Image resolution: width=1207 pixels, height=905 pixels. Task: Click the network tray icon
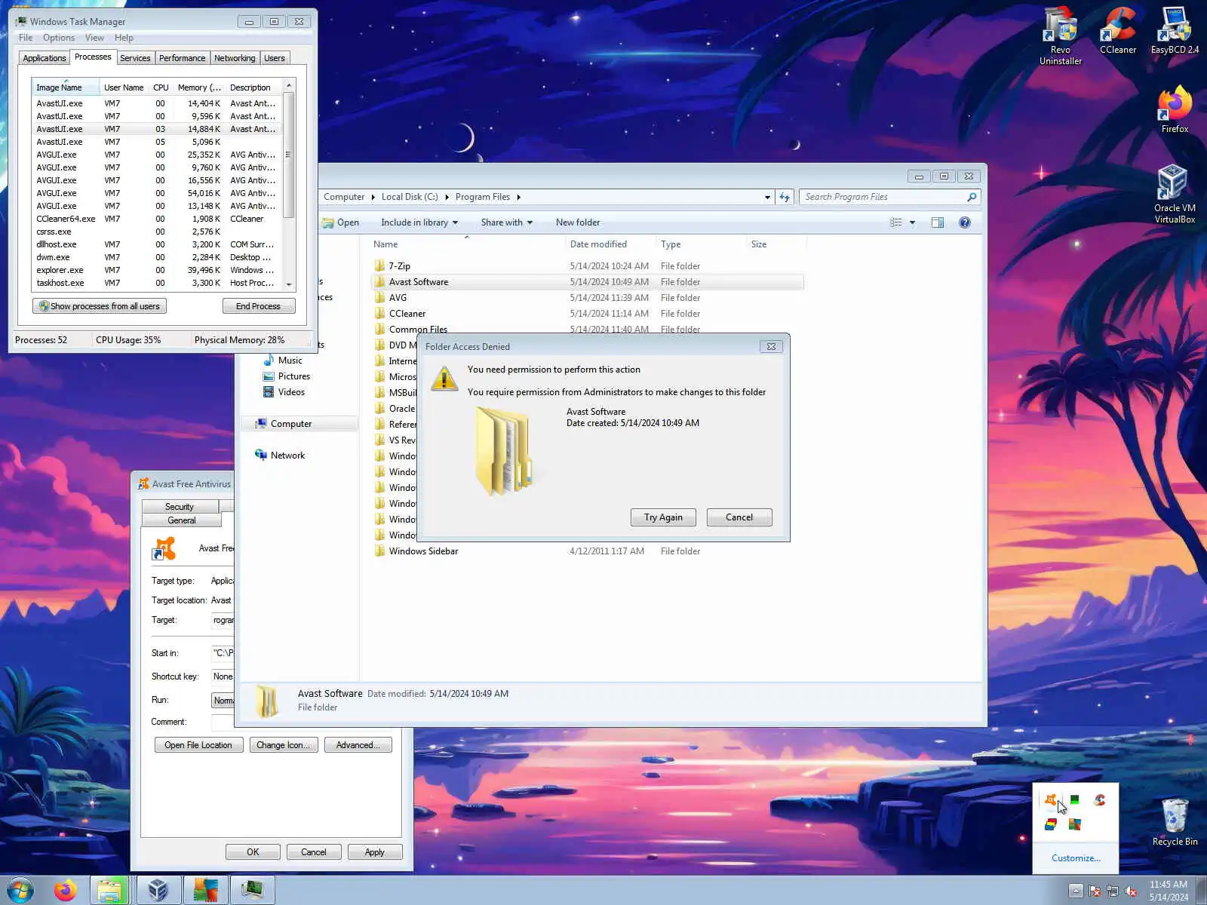(1113, 891)
